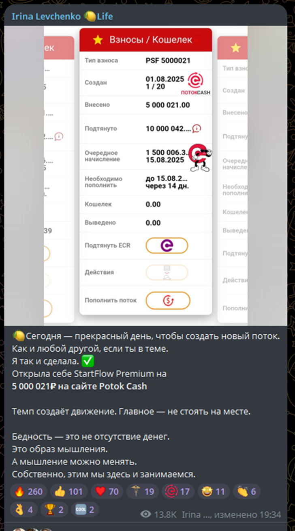This screenshot has height=531, width=295.
Task: Click the red heart reaction with 70
Action: (x=107, y=492)
